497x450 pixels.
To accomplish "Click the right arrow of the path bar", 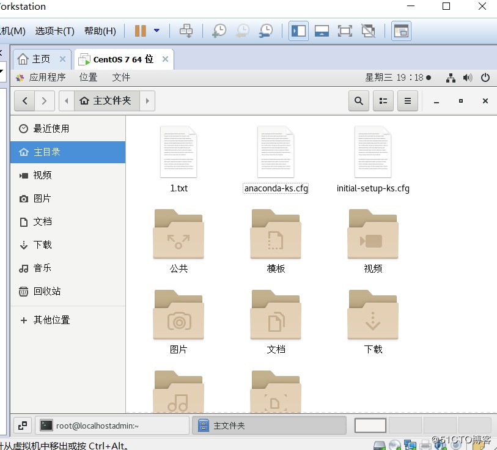I will 147,101.
